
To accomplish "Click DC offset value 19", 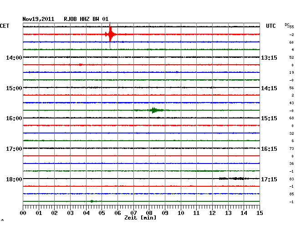I will (291, 72).
